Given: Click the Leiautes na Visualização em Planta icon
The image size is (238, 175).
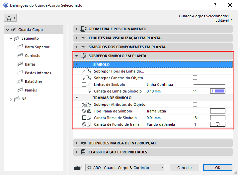Looking at the screenshot, I should pos(83,38).
